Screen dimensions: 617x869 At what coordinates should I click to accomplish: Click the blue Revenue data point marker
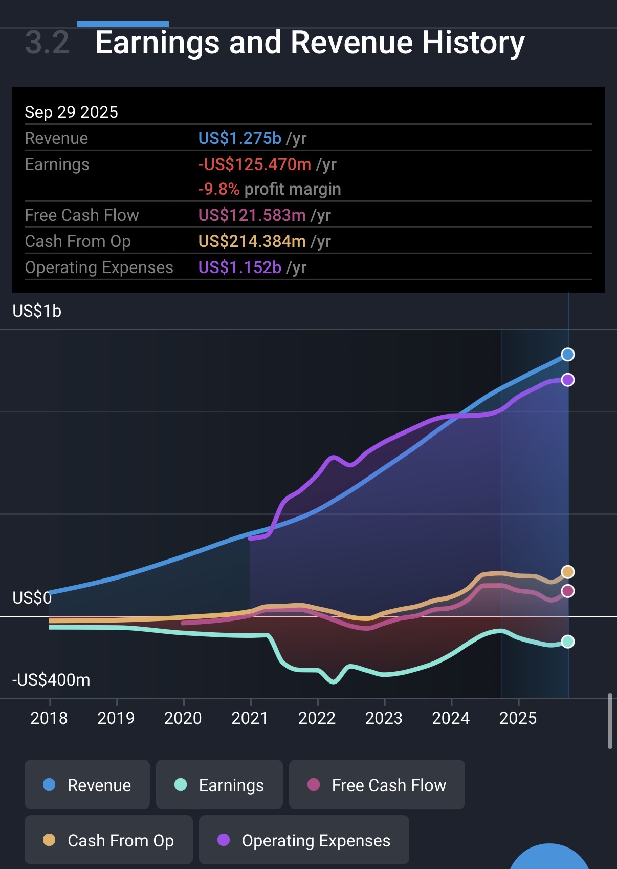click(x=567, y=355)
